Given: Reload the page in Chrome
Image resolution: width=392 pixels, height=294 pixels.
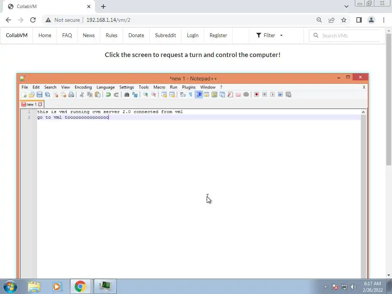Looking at the screenshot, I should [33, 20].
